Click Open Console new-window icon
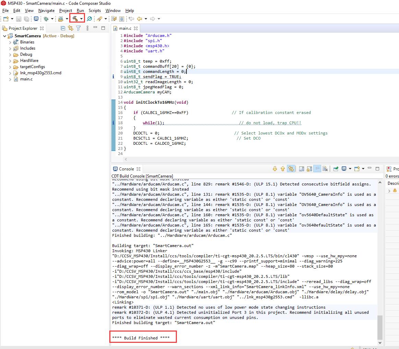Screen dimensions: 399x349 pyautogui.click(x=357, y=169)
